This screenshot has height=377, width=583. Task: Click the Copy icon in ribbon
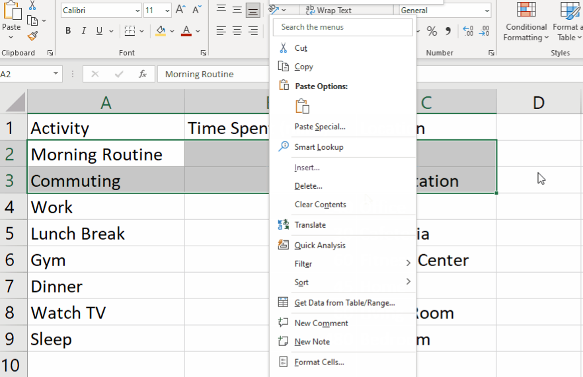tap(33, 21)
